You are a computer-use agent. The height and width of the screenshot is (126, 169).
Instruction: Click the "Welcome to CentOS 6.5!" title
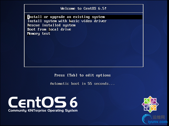point(83,8)
